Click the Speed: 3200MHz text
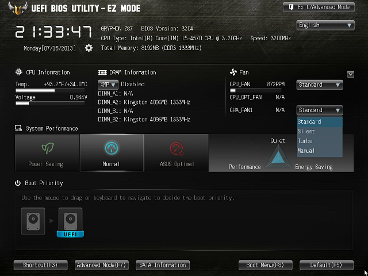 click(x=270, y=39)
